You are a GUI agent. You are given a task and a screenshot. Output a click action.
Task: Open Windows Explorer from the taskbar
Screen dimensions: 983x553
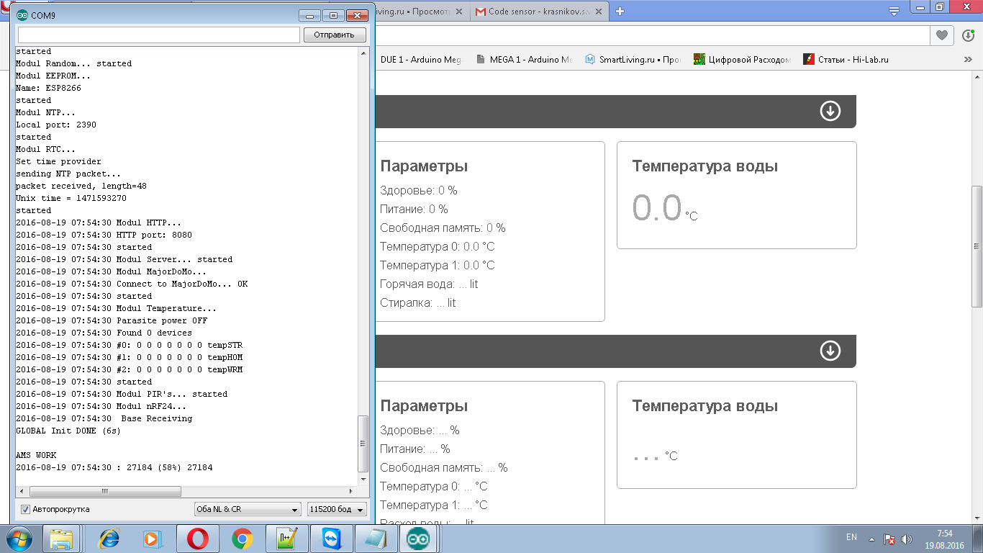pyautogui.click(x=62, y=539)
